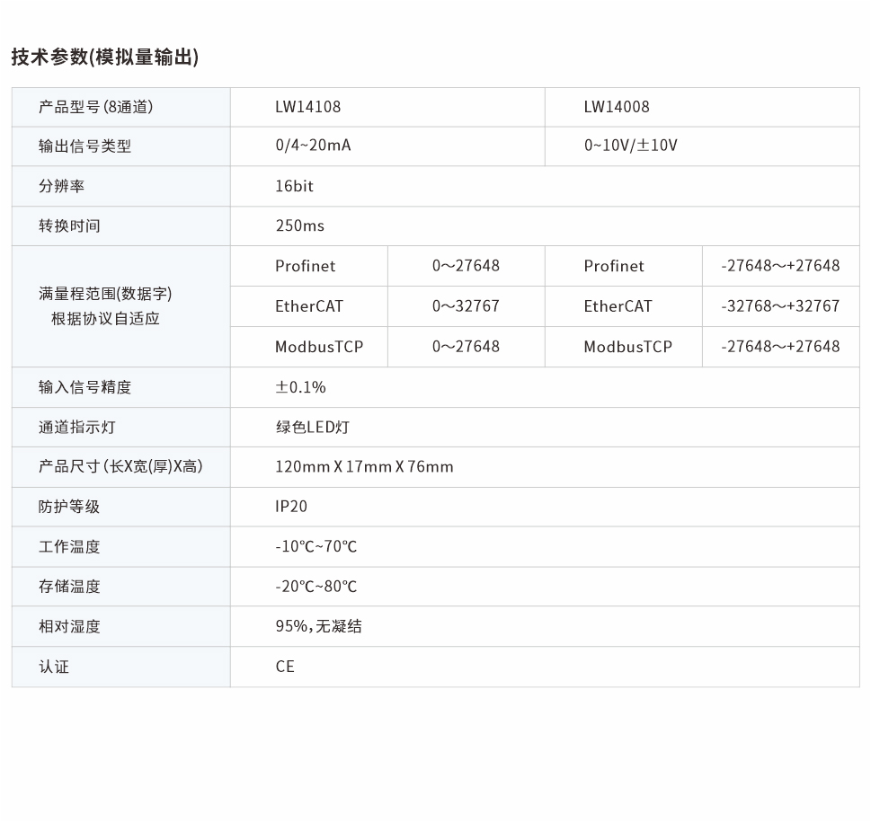Click the -10℃~70℃ working temperature value
This screenshot has width=871, height=822.
click(x=316, y=546)
